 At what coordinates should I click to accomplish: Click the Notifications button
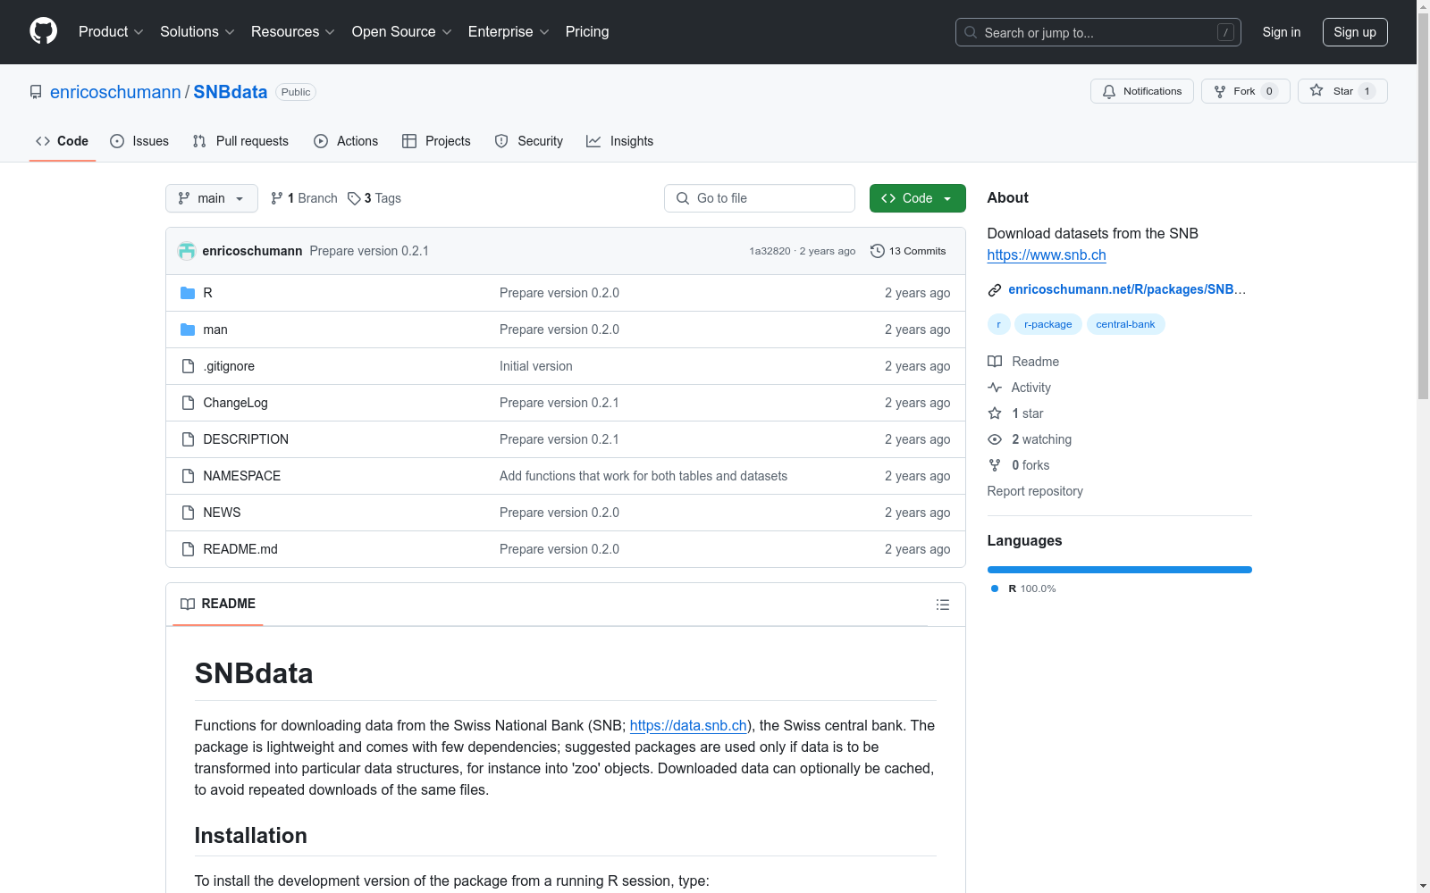tap(1142, 91)
